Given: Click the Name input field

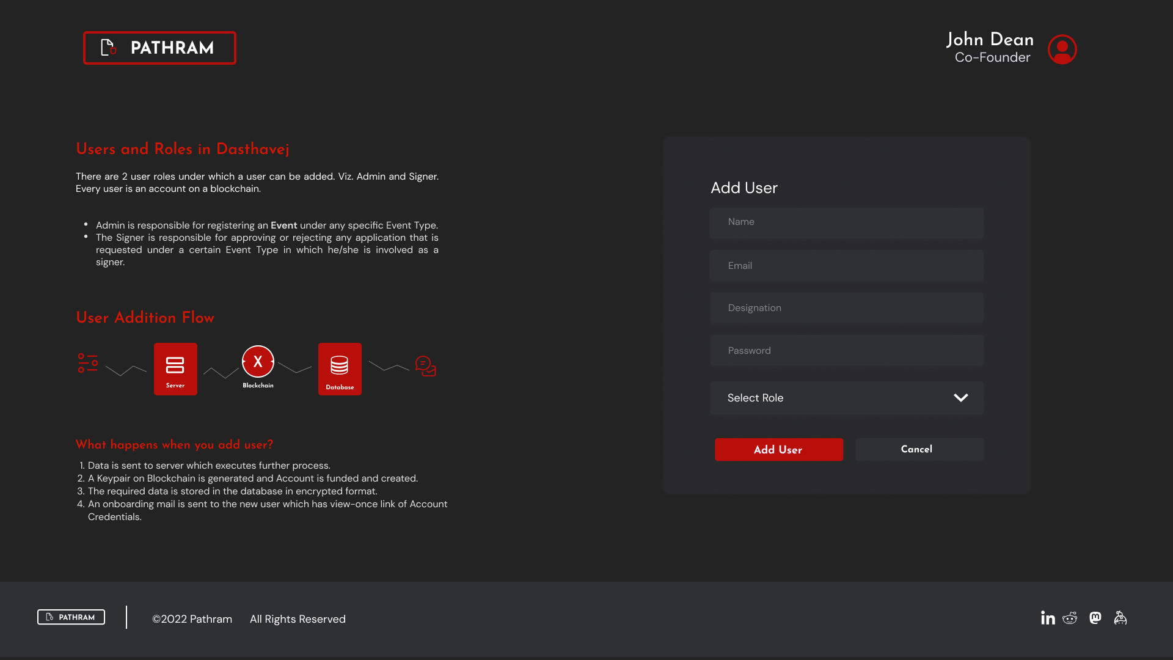Looking at the screenshot, I should 846,222.
